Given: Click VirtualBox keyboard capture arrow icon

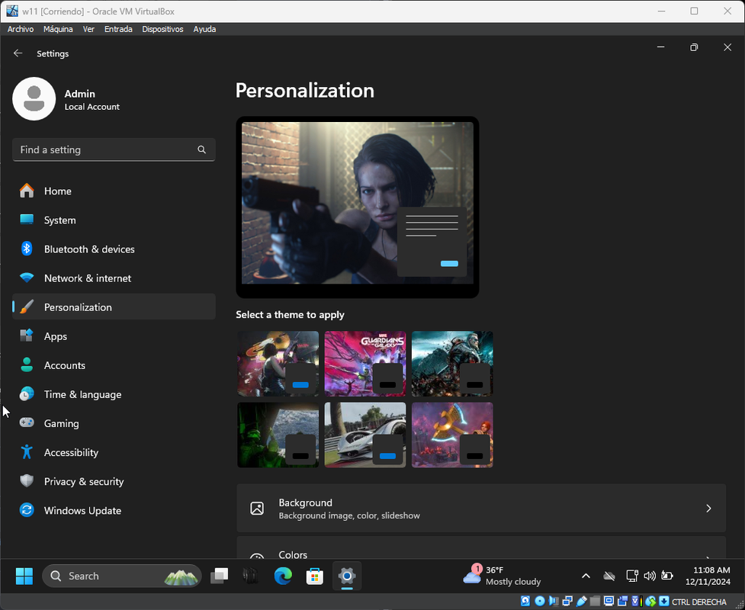Looking at the screenshot, I should pyautogui.click(x=664, y=601).
